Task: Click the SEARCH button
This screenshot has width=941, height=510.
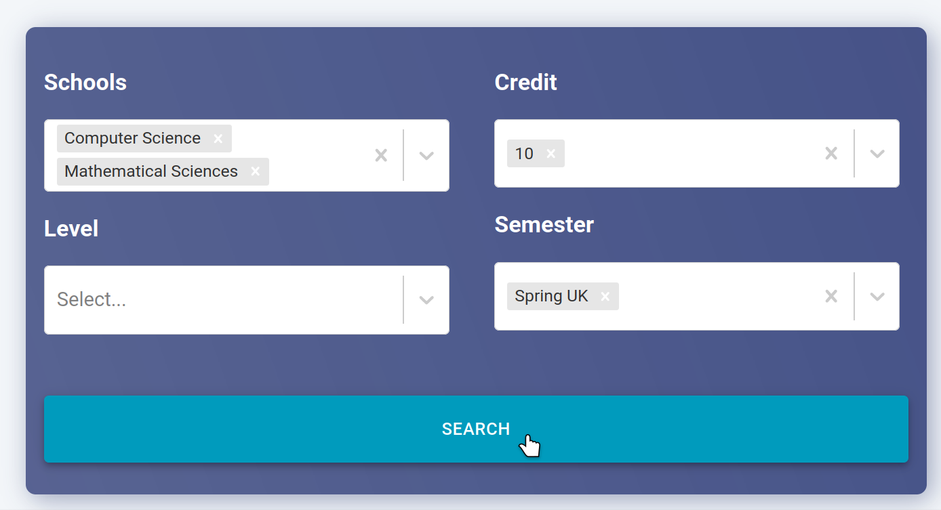Action: pyautogui.click(x=476, y=429)
